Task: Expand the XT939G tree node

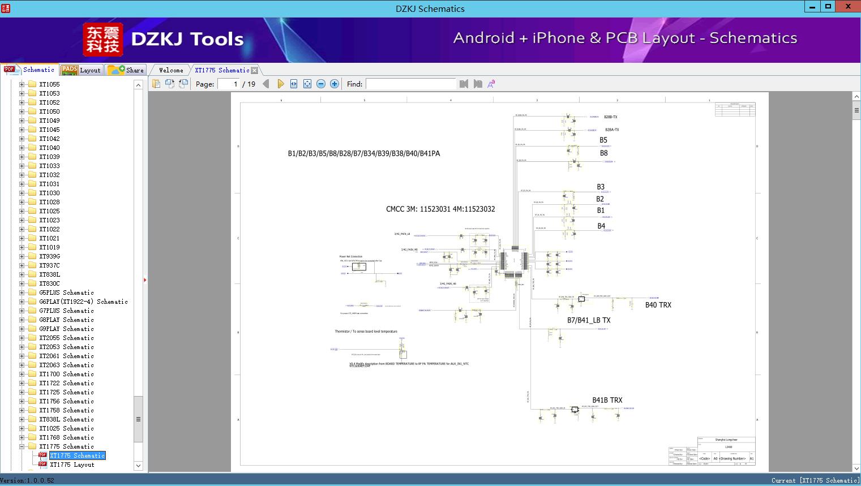Action: (22, 256)
